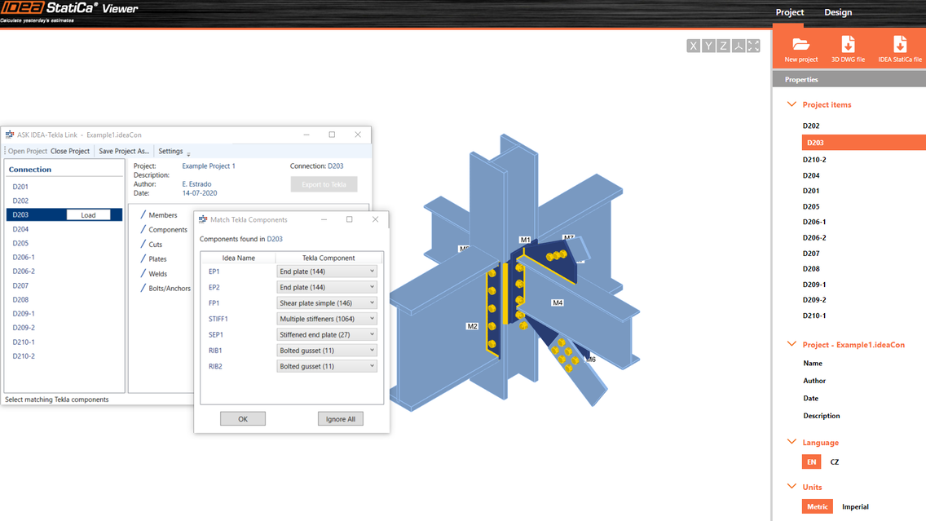Click the Z axis view icon
Screen dimensions: 926x521
click(x=724, y=46)
